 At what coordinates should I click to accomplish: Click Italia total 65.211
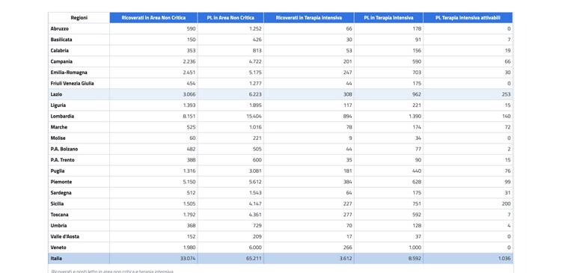tap(254, 259)
